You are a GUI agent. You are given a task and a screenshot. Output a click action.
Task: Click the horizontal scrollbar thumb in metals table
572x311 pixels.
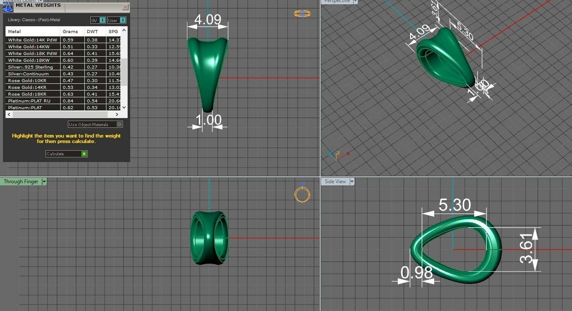(59, 114)
